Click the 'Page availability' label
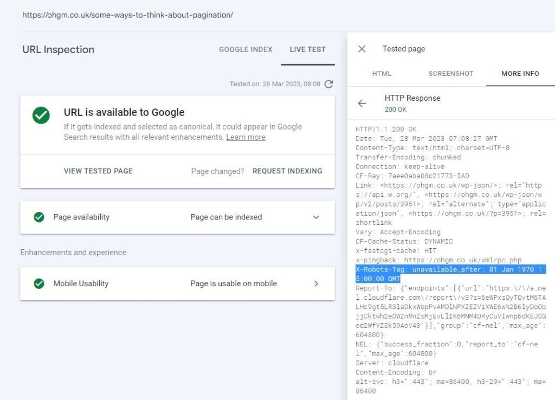Screen dimensions: 555x400 [81, 217]
